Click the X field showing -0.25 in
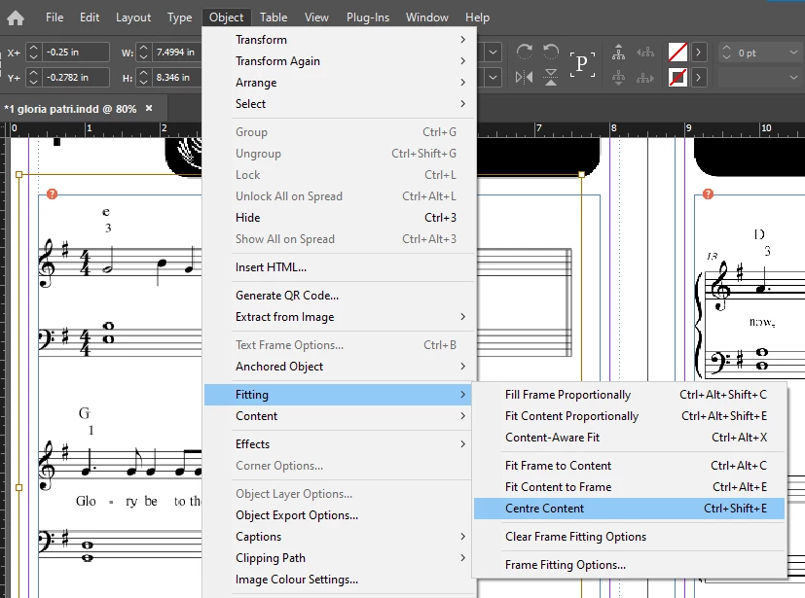The image size is (805, 598). pos(76,52)
